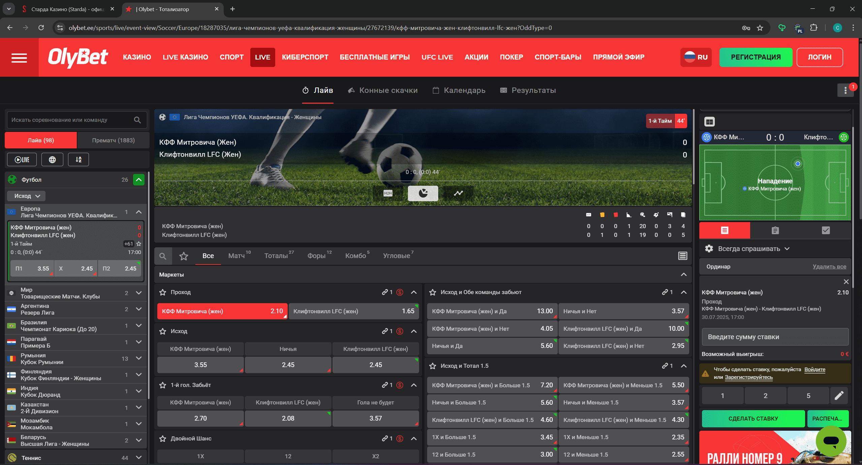The width and height of the screenshot is (862, 465).
Task: Open the pie chart match stats view
Action: [x=423, y=193]
